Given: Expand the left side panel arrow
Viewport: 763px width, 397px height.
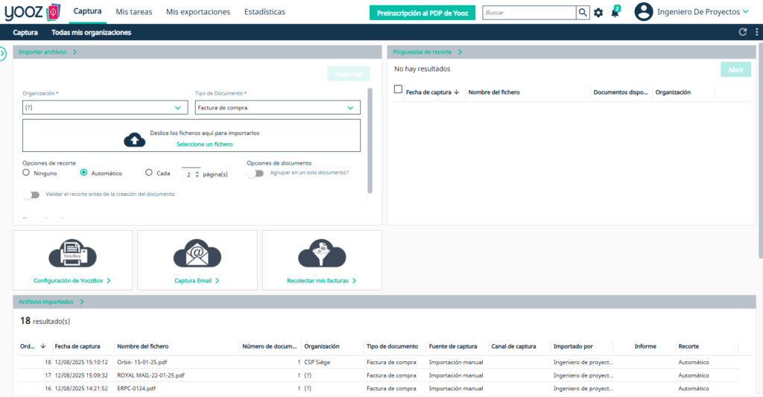Looking at the screenshot, I should click(x=3, y=53).
